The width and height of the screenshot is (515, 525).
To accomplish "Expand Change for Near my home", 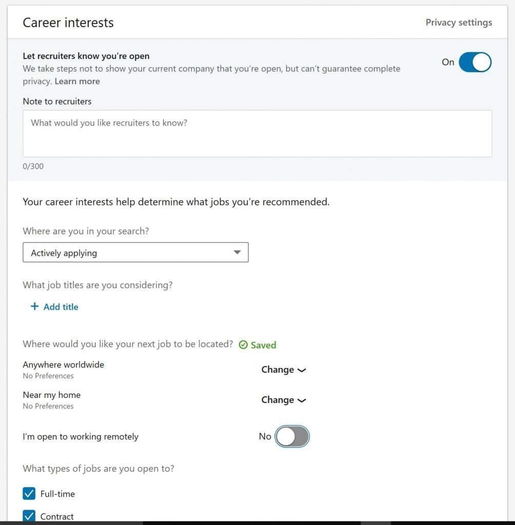I will (x=278, y=400).
